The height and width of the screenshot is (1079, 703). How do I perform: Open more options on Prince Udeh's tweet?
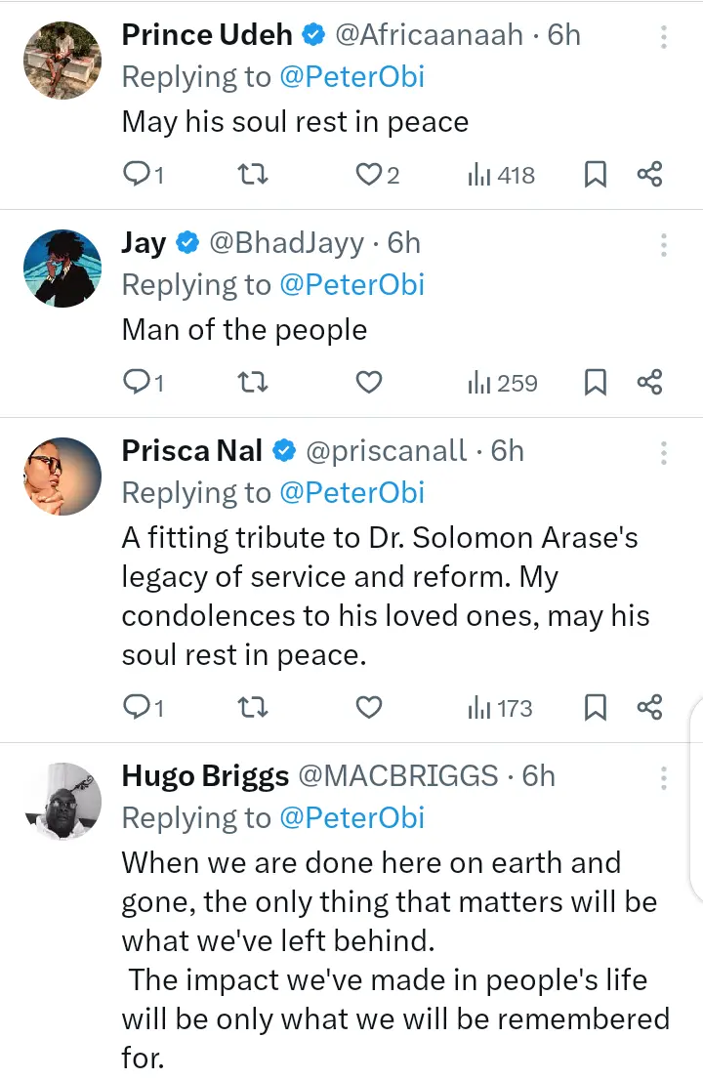coord(664,37)
